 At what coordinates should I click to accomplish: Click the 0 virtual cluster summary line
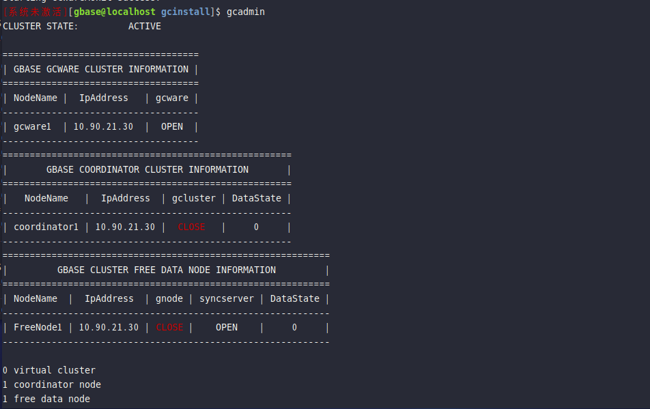[49, 370]
